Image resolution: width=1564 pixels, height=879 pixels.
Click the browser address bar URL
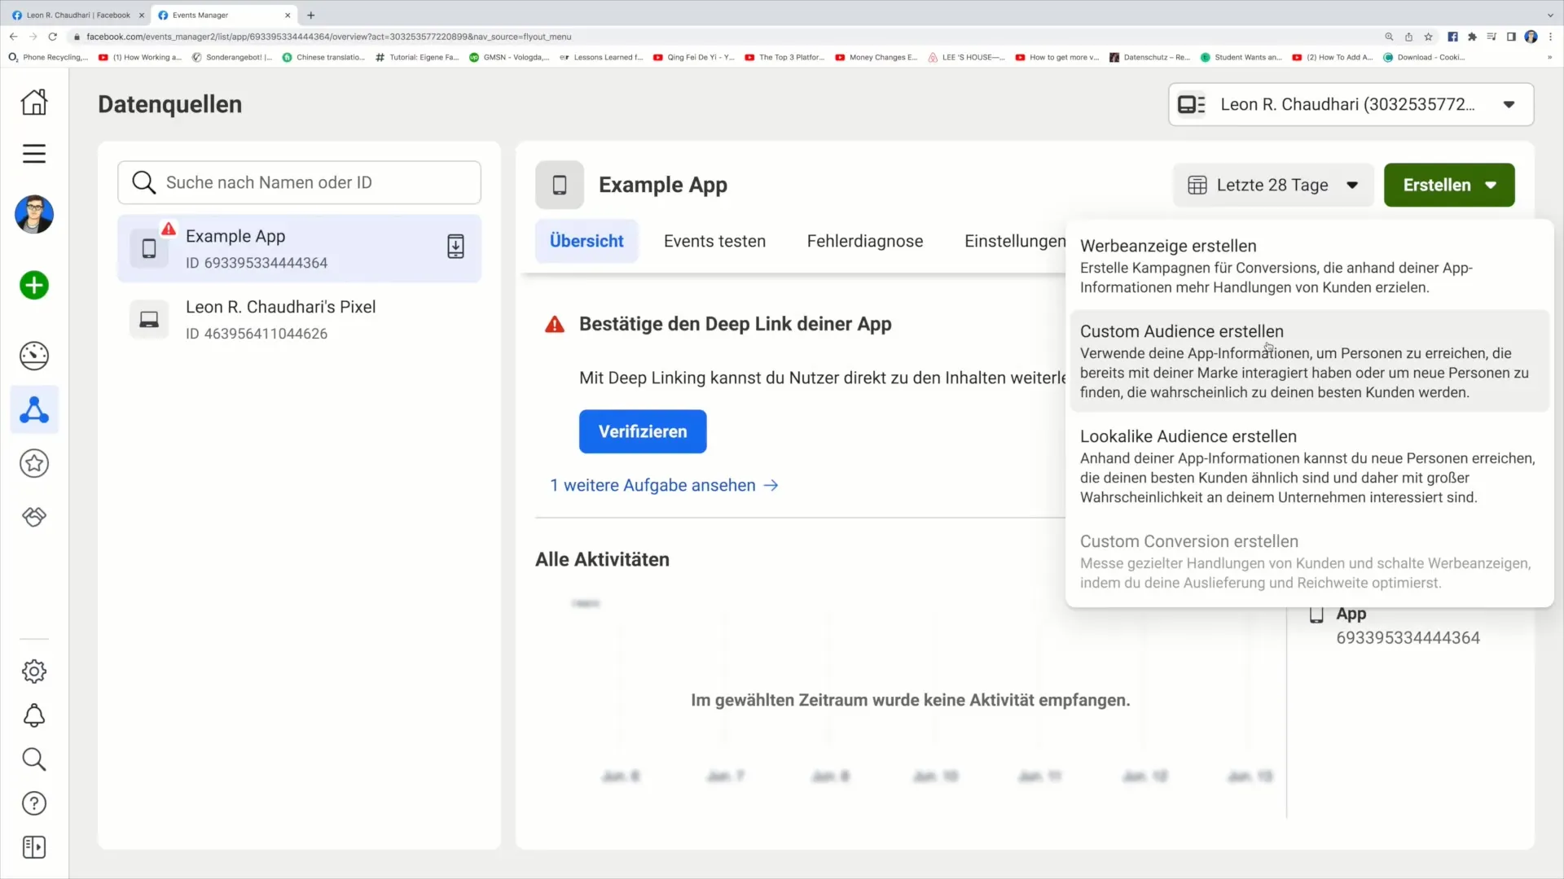328,37
